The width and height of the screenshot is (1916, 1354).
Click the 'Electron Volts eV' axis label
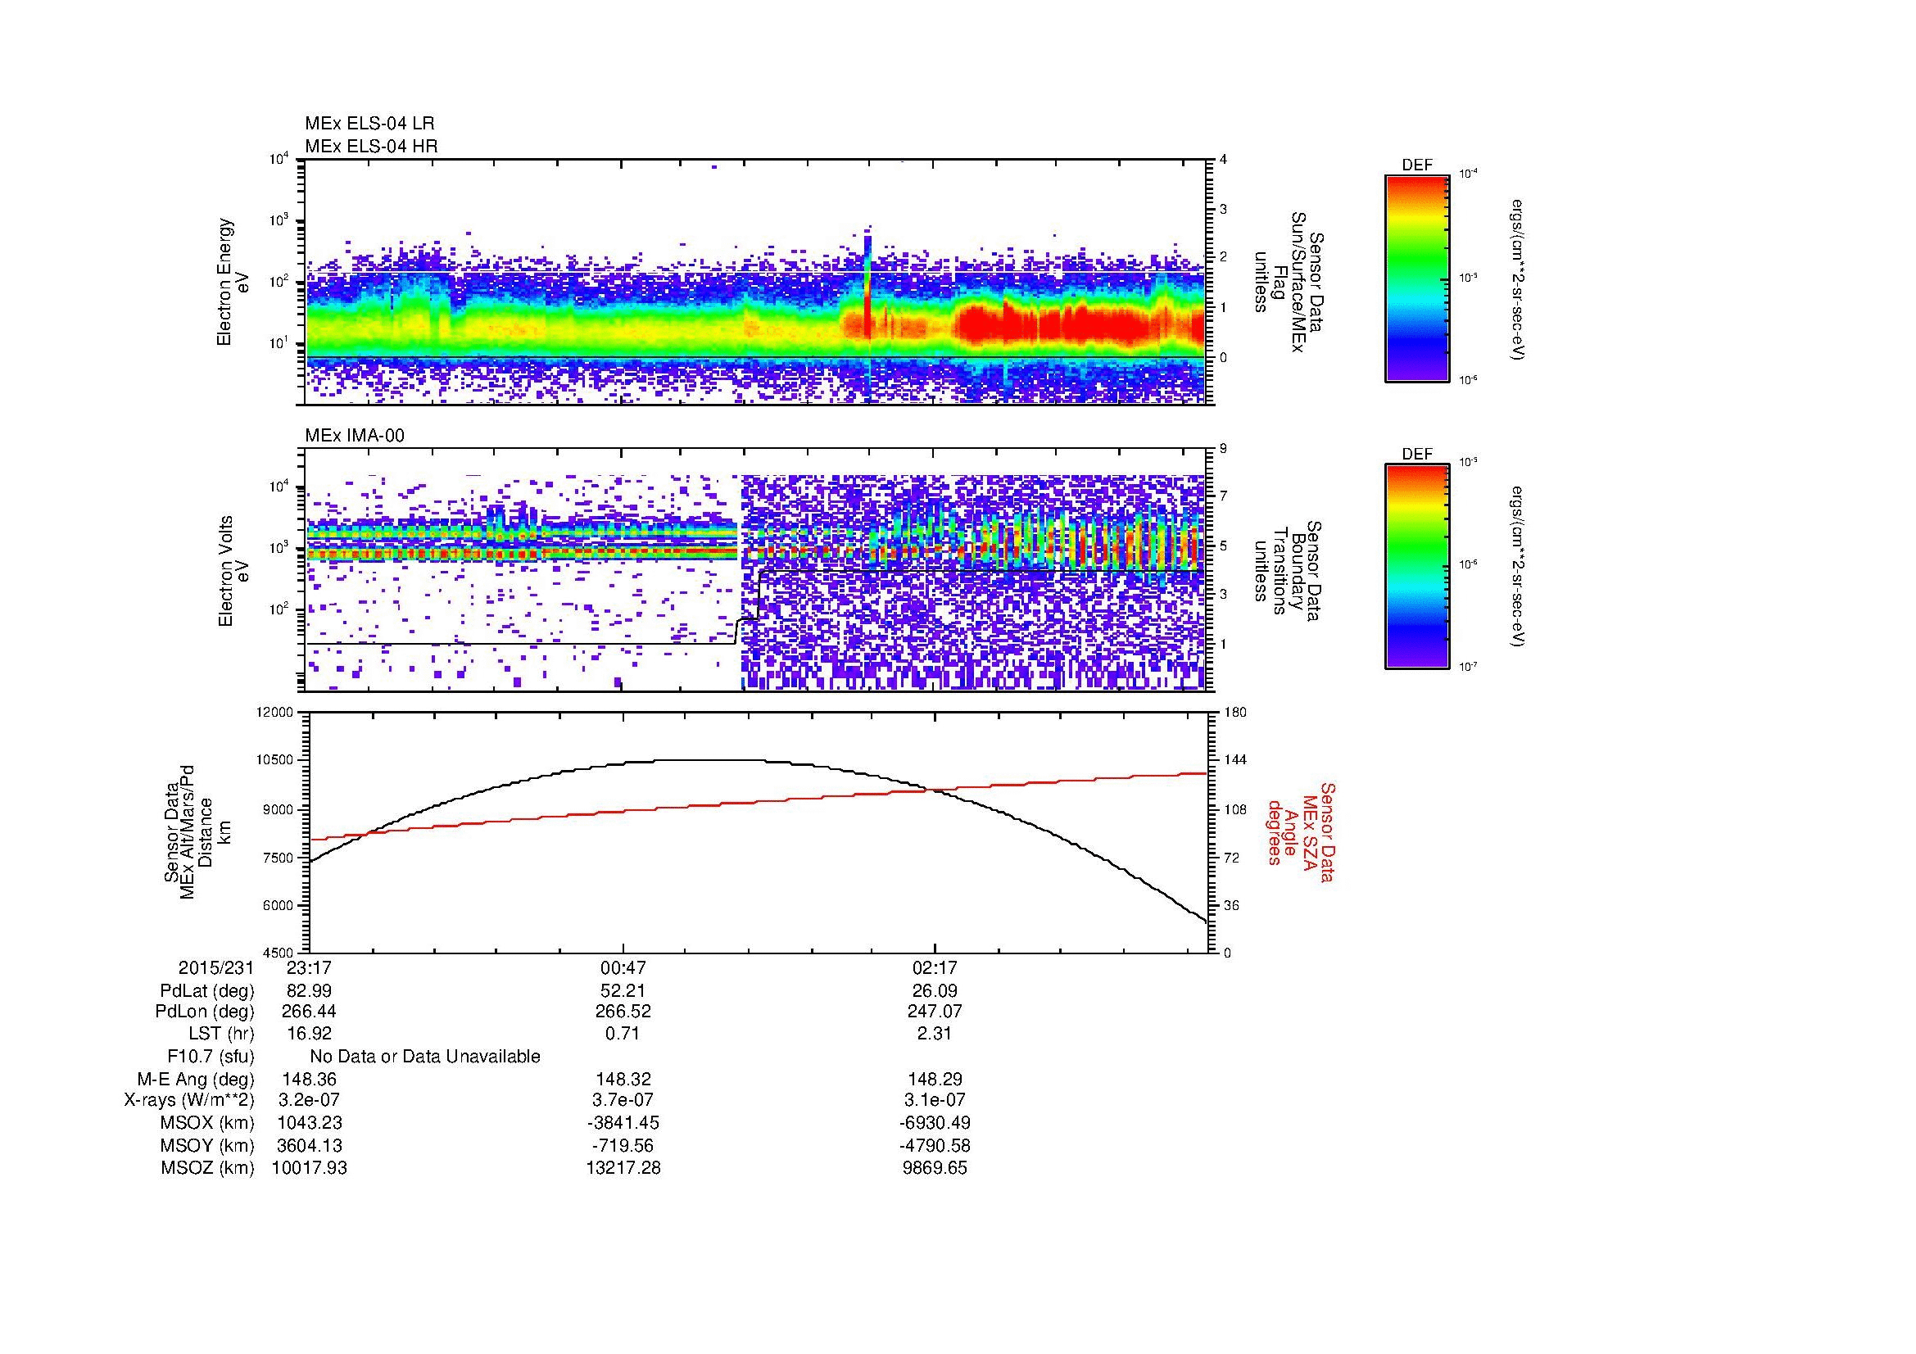(x=233, y=572)
